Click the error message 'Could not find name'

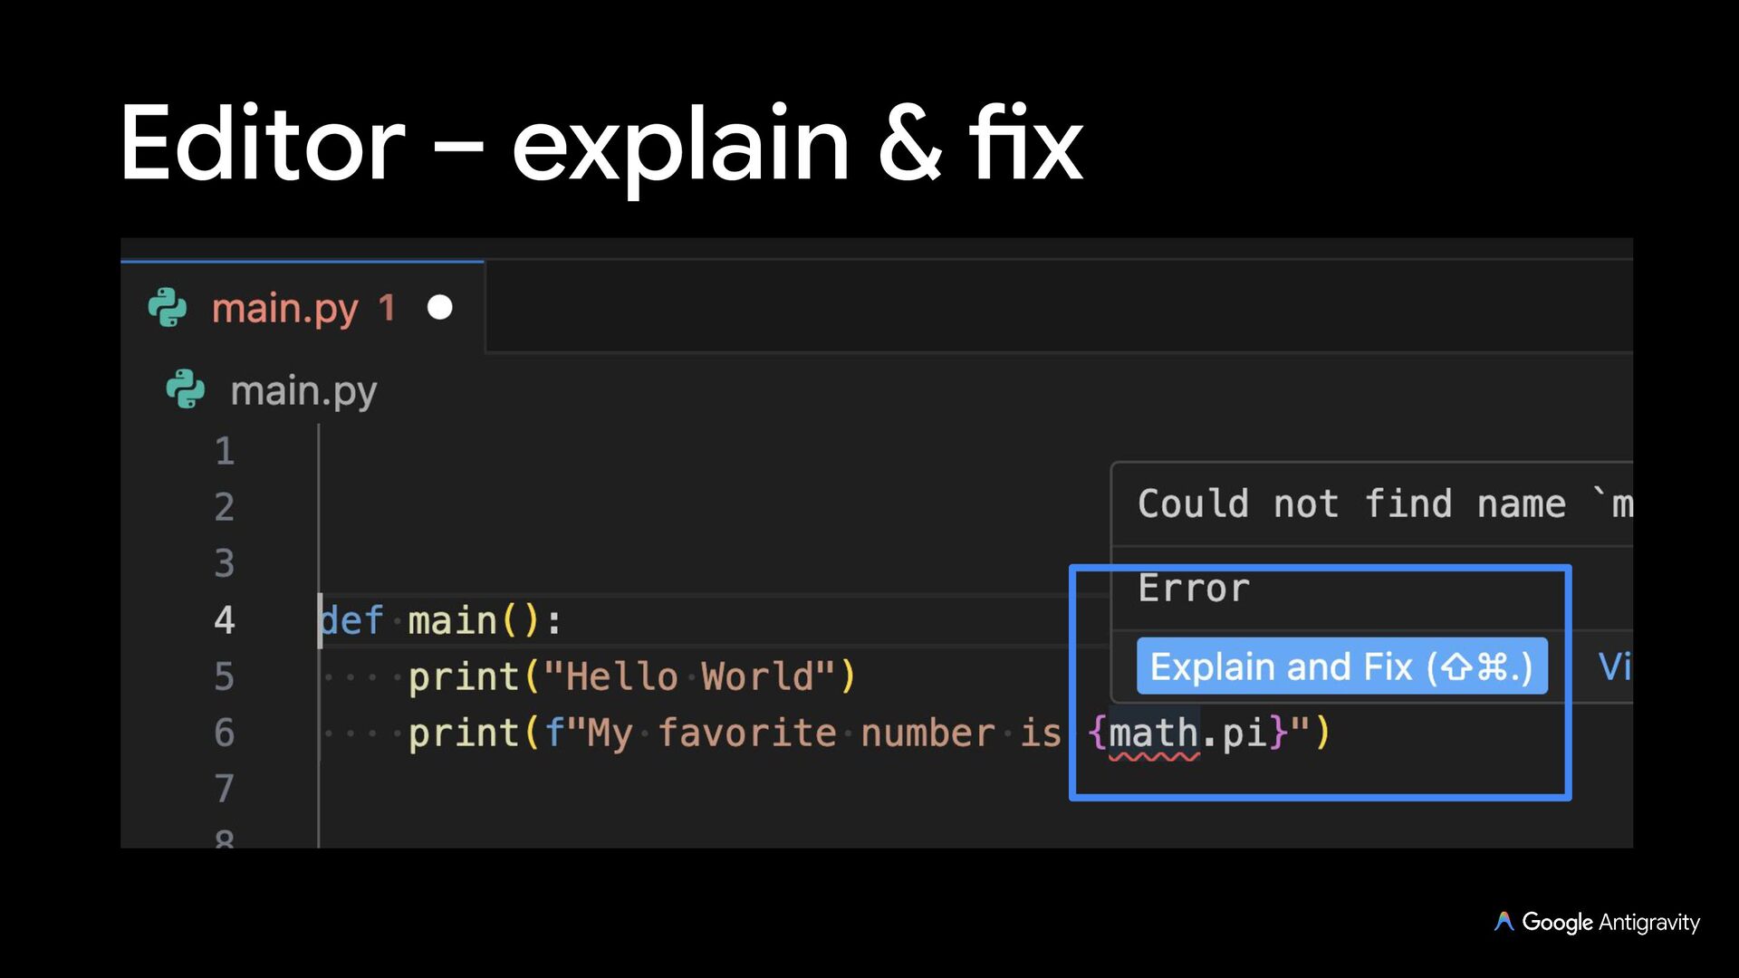pos(1350,503)
